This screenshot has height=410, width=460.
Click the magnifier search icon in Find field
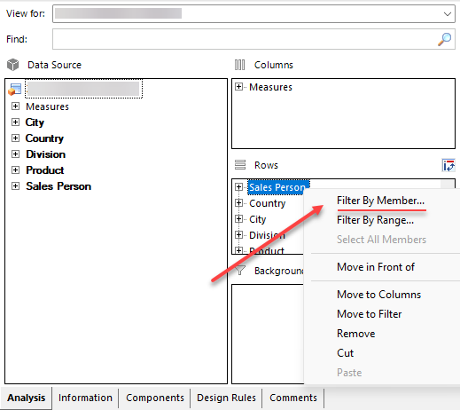coord(444,39)
